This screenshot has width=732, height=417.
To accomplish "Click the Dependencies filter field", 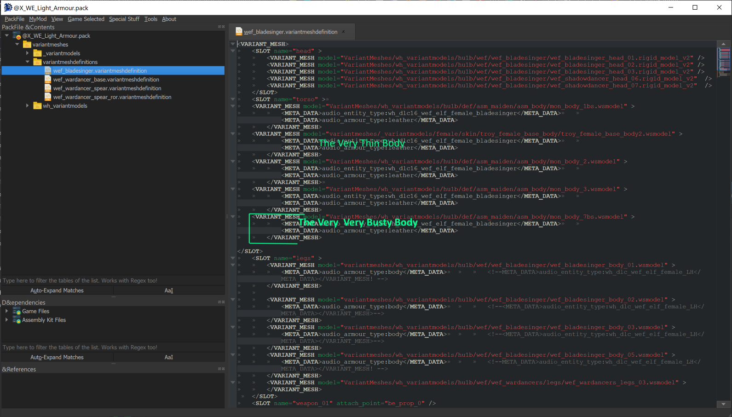I will pos(113,347).
